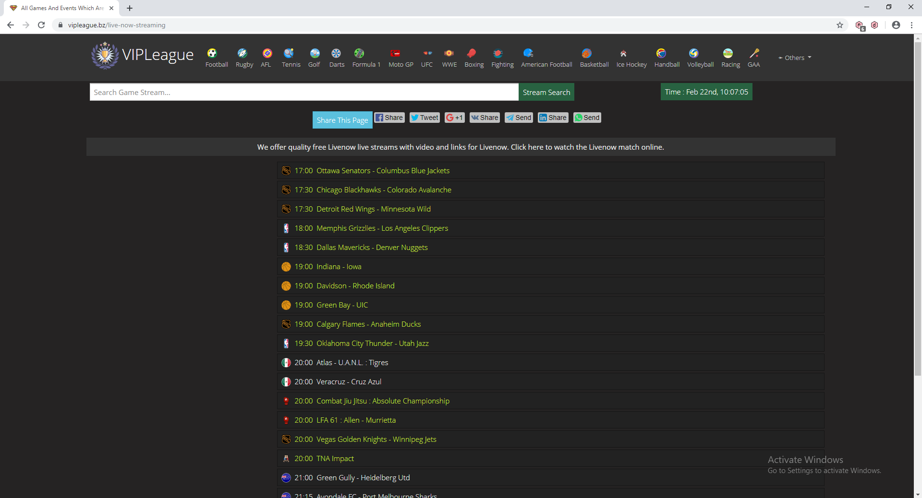This screenshot has height=498, width=922.
Task: Select the Football category icon
Action: (216, 57)
